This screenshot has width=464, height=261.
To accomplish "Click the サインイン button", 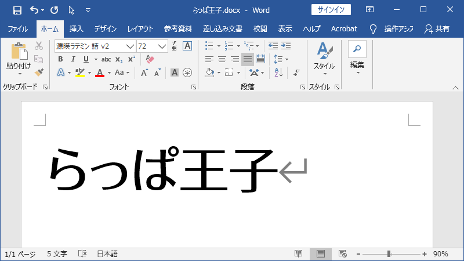I will tap(331, 10).
